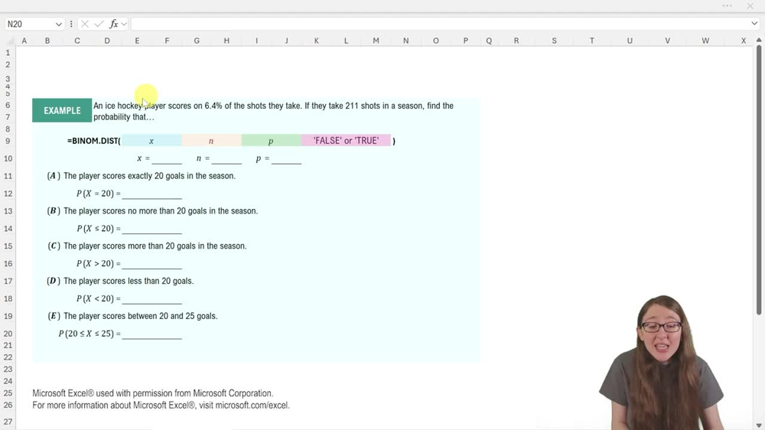Click the three-dot options icon top right
Viewport: 765px width, 430px height.
(x=727, y=6)
